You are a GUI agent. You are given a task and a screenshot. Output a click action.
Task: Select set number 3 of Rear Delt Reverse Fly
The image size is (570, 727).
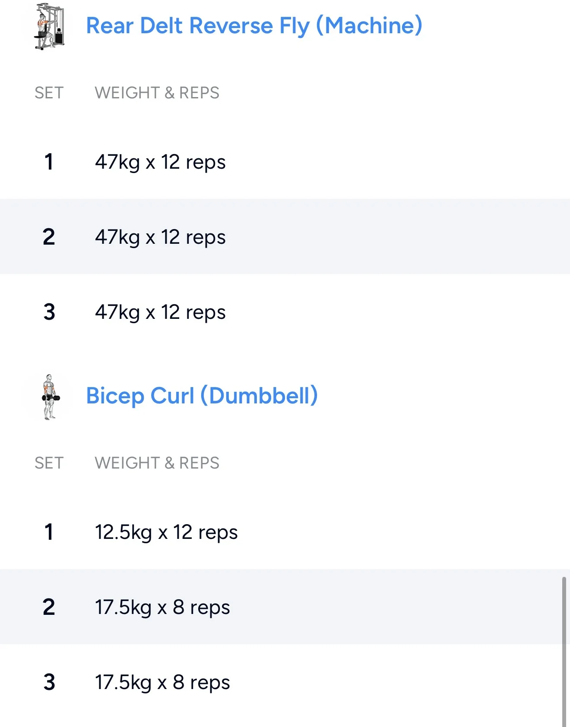[49, 312]
